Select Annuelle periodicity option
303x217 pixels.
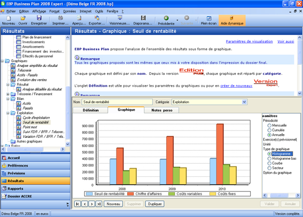269,135
